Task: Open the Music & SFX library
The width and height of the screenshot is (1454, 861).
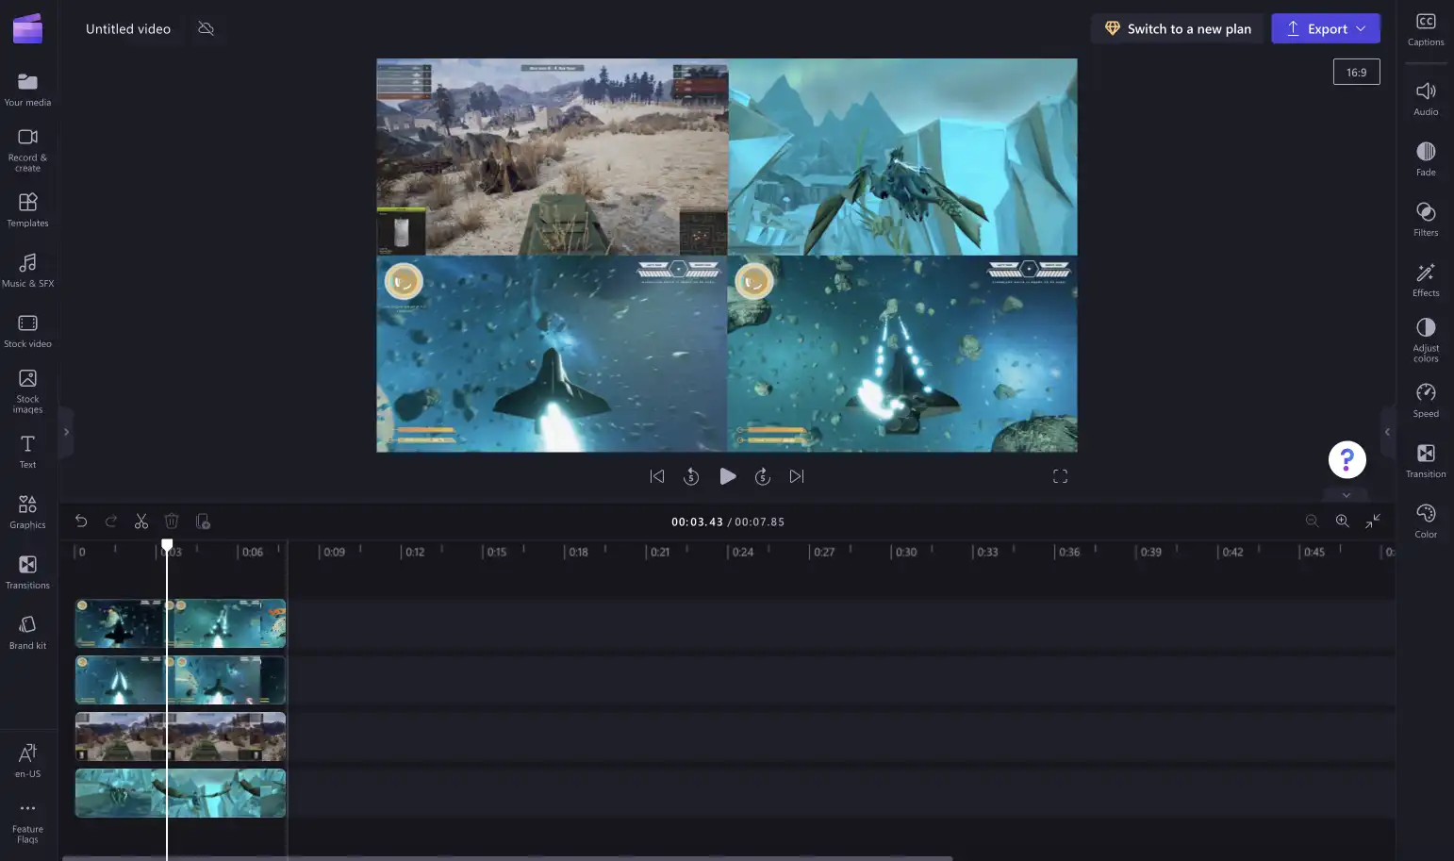Action: pos(27,270)
